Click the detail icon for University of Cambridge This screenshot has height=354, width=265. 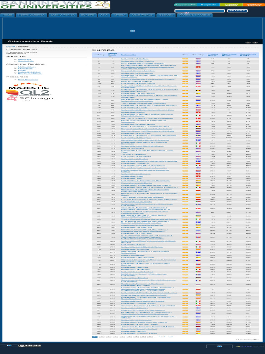tap(185, 61)
